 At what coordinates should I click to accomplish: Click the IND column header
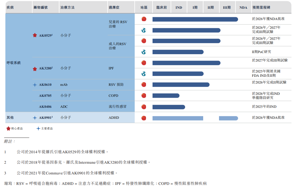point(179,8)
